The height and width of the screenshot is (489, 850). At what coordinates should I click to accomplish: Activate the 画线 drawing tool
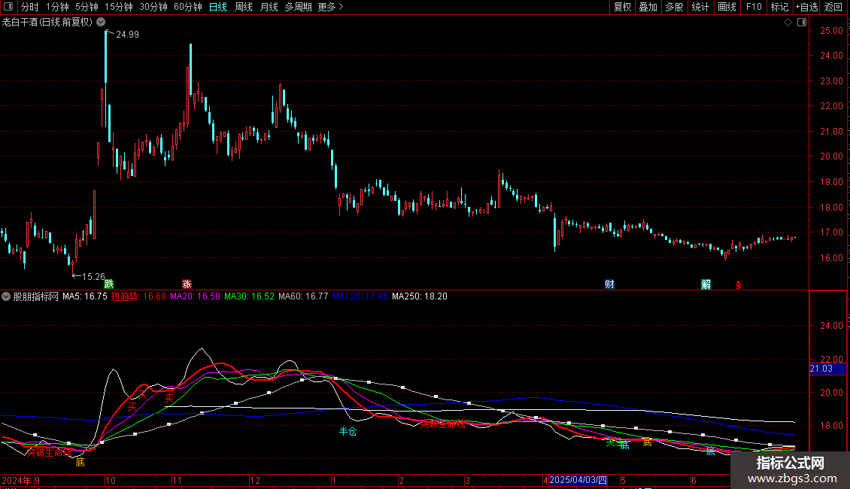(727, 7)
